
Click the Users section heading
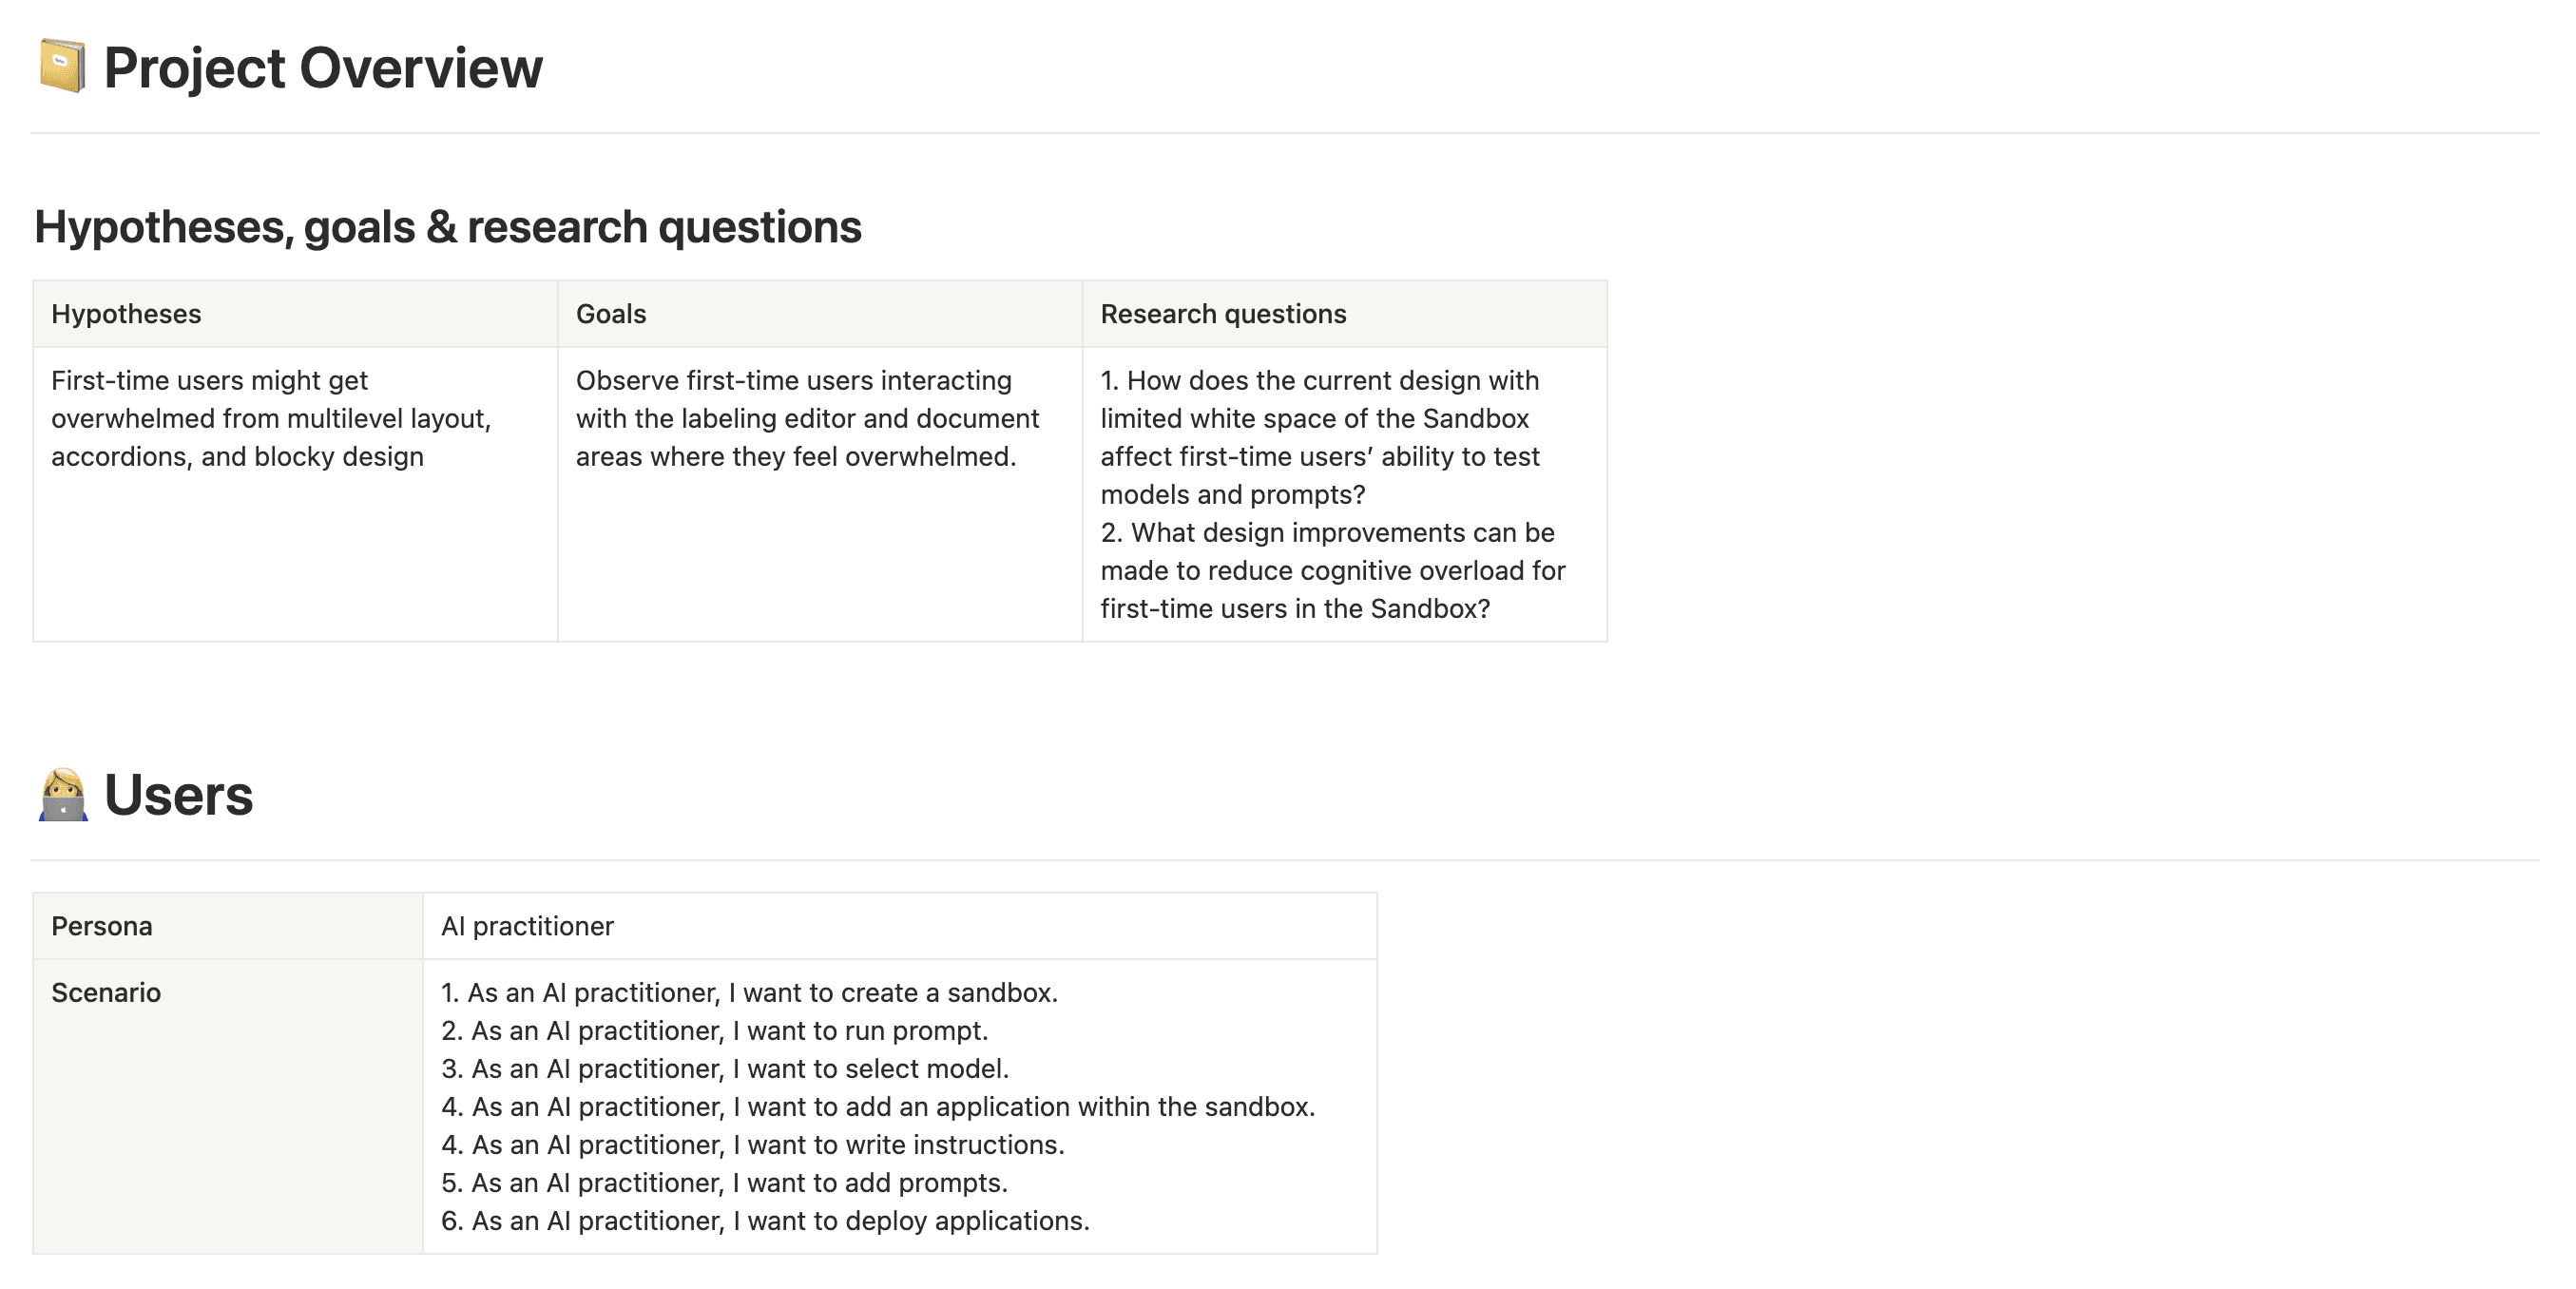click(178, 795)
